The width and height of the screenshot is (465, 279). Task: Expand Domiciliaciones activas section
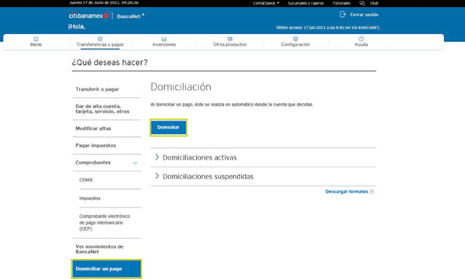point(263,157)
